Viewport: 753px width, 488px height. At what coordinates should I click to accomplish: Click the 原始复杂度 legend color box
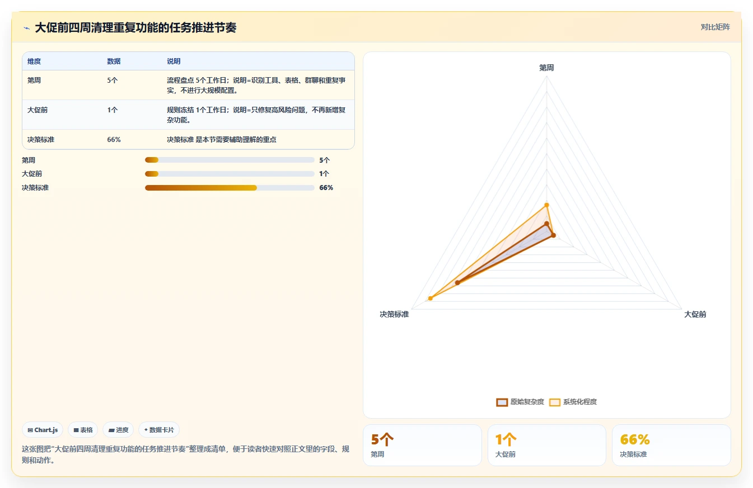tap(502, 402)
